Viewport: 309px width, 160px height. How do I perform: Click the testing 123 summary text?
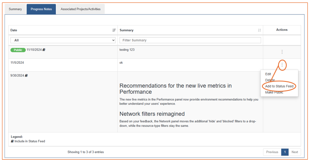pos(127,50)
